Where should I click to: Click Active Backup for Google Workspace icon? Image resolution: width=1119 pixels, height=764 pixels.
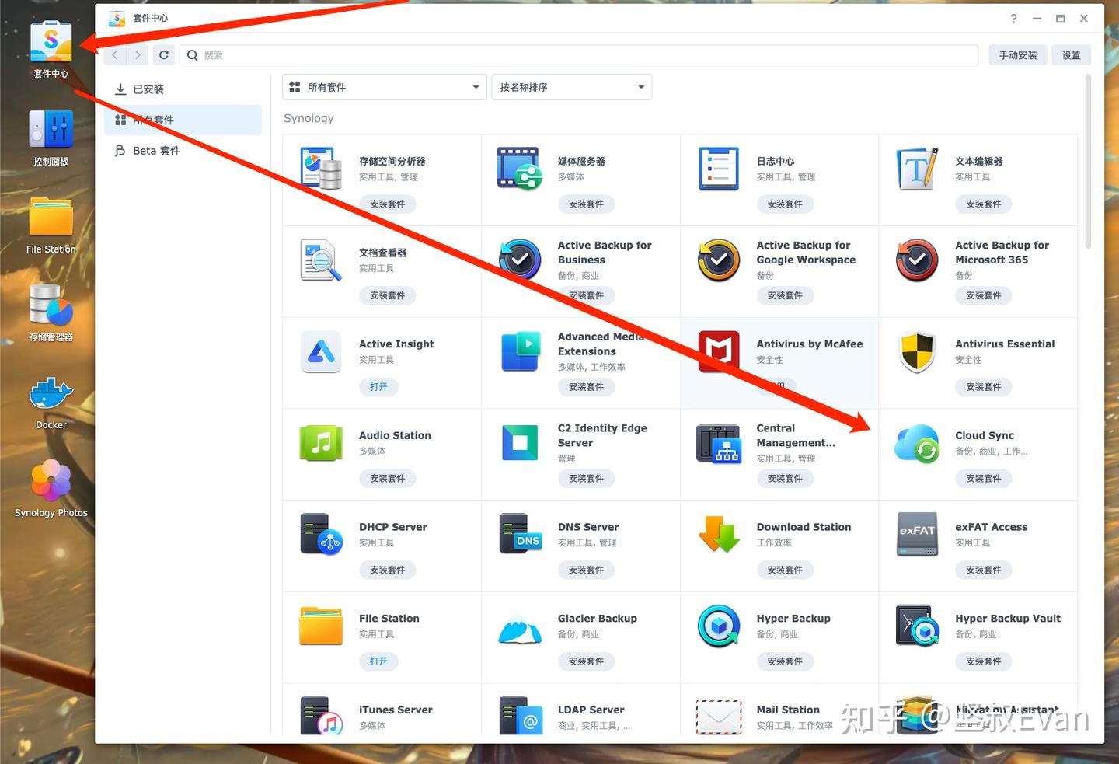click(719, 260)
